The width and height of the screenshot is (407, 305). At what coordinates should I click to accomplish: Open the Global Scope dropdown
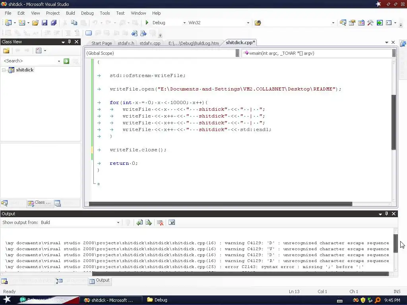(x=237, y=53)
